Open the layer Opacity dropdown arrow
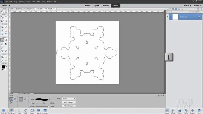 pyautogui.click(x=201, y=12)
